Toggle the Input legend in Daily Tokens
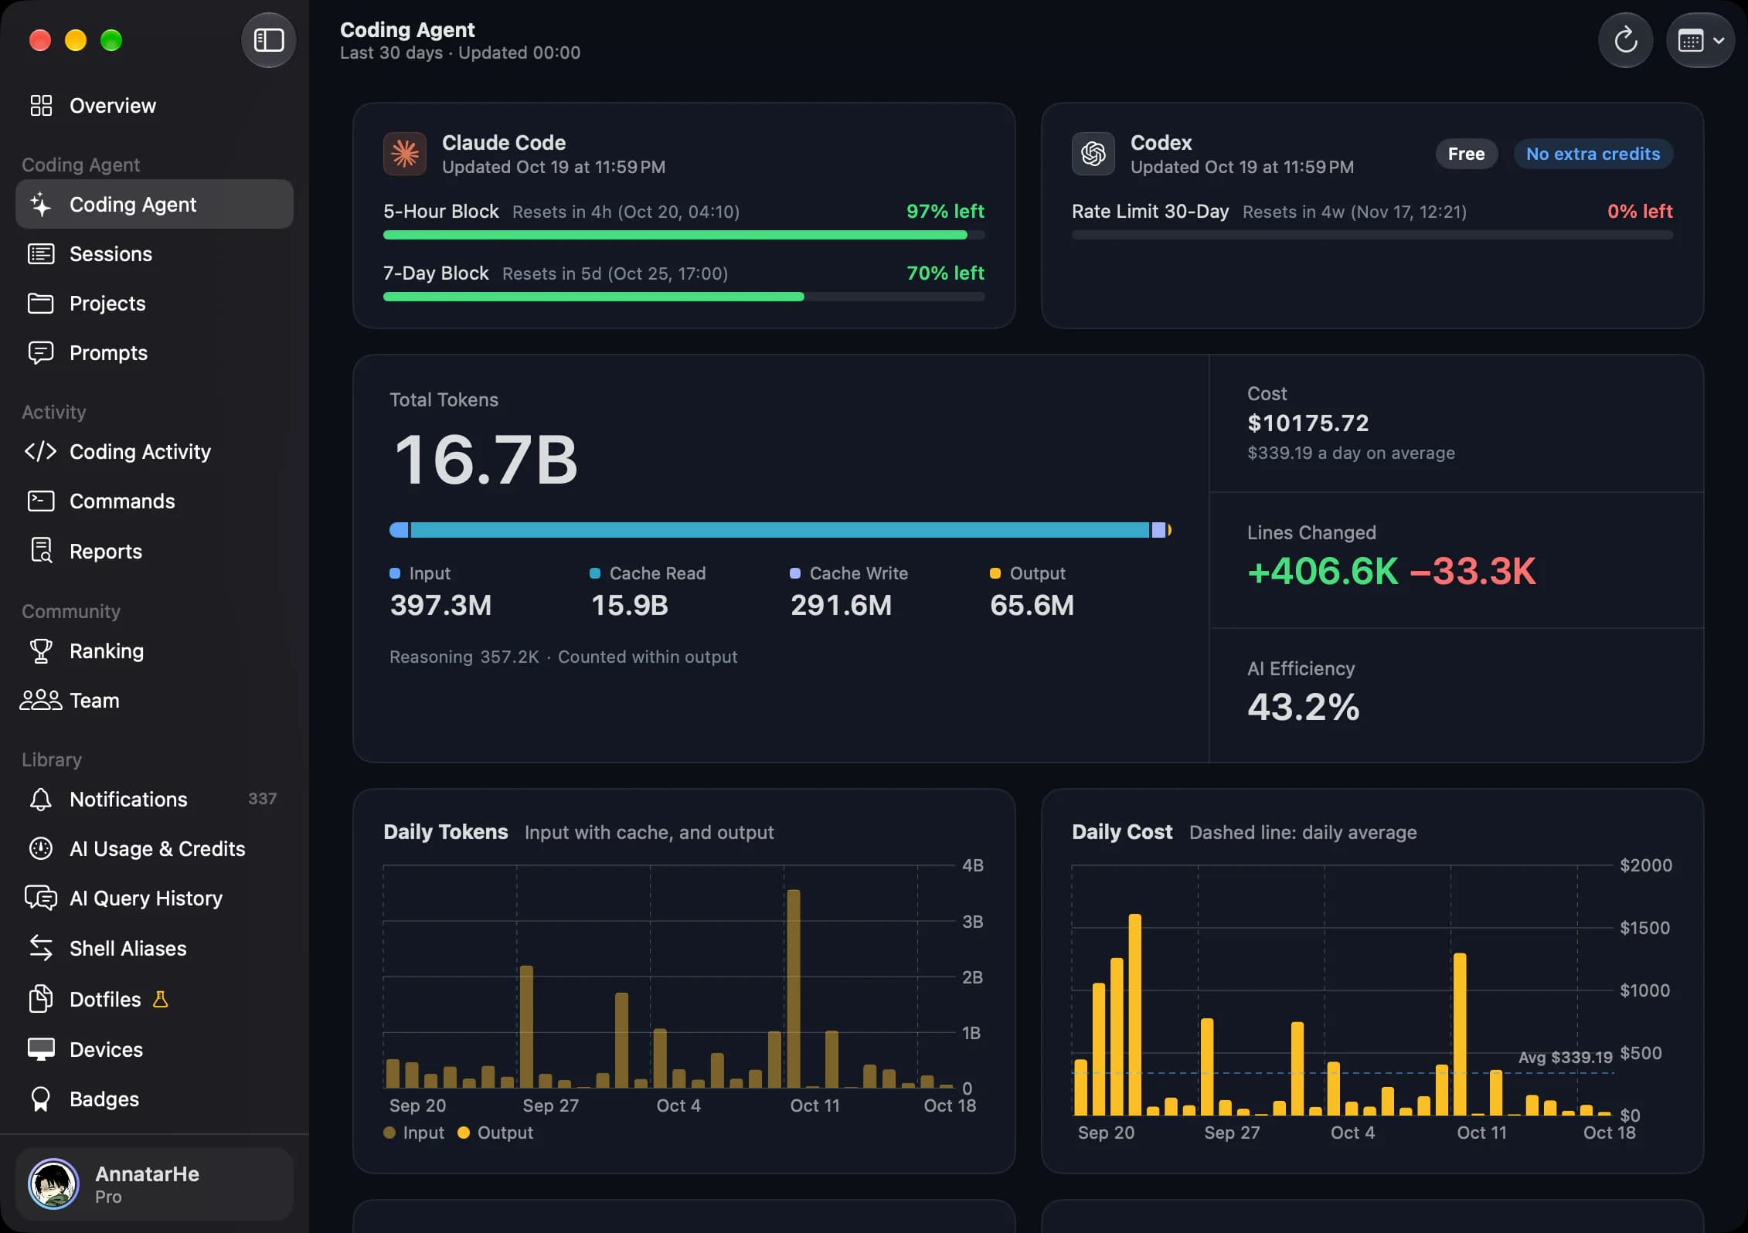Viewport: 1748px width, 1233px height. click(414, 1133)
